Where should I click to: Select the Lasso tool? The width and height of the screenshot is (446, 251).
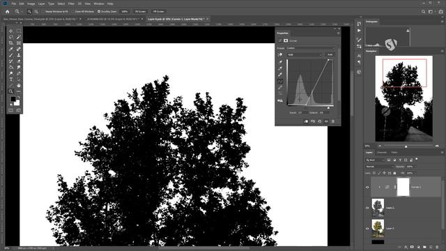click(x=11, y=37)
